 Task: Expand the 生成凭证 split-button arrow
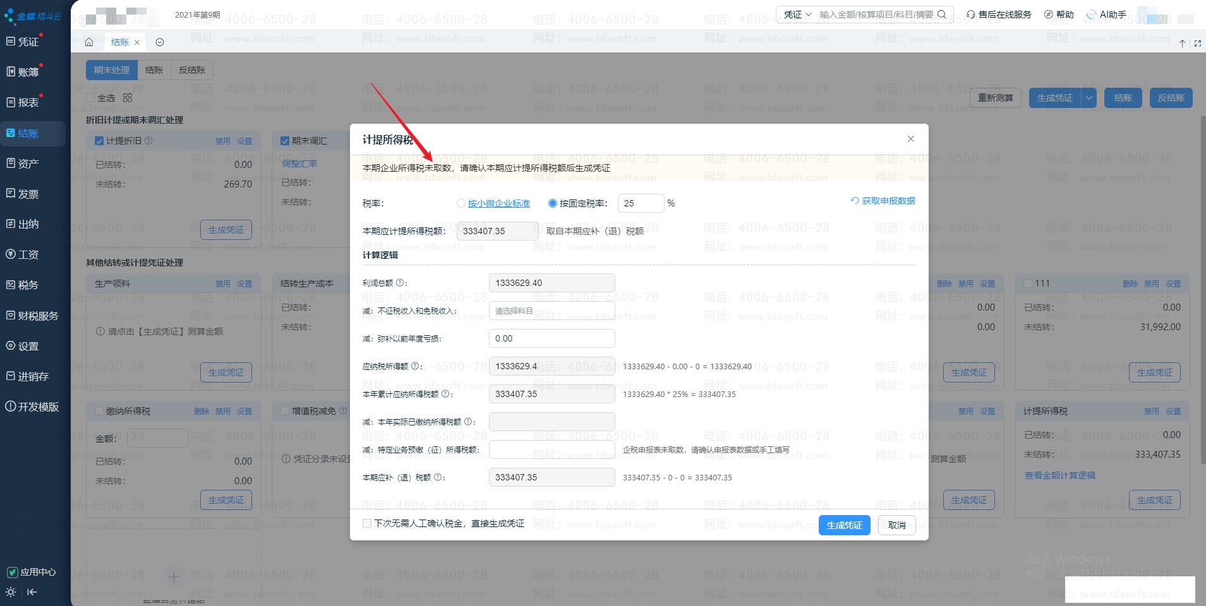[x=1088, y=98]
